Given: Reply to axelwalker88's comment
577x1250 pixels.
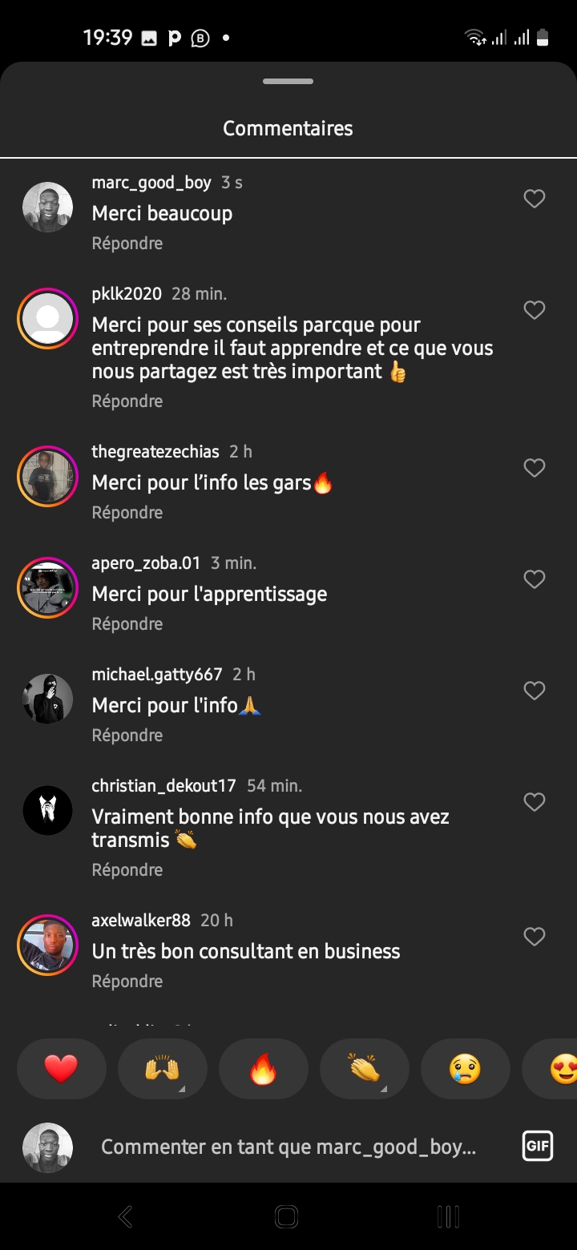Looking at the screenshot, I should tap(127, 981).
